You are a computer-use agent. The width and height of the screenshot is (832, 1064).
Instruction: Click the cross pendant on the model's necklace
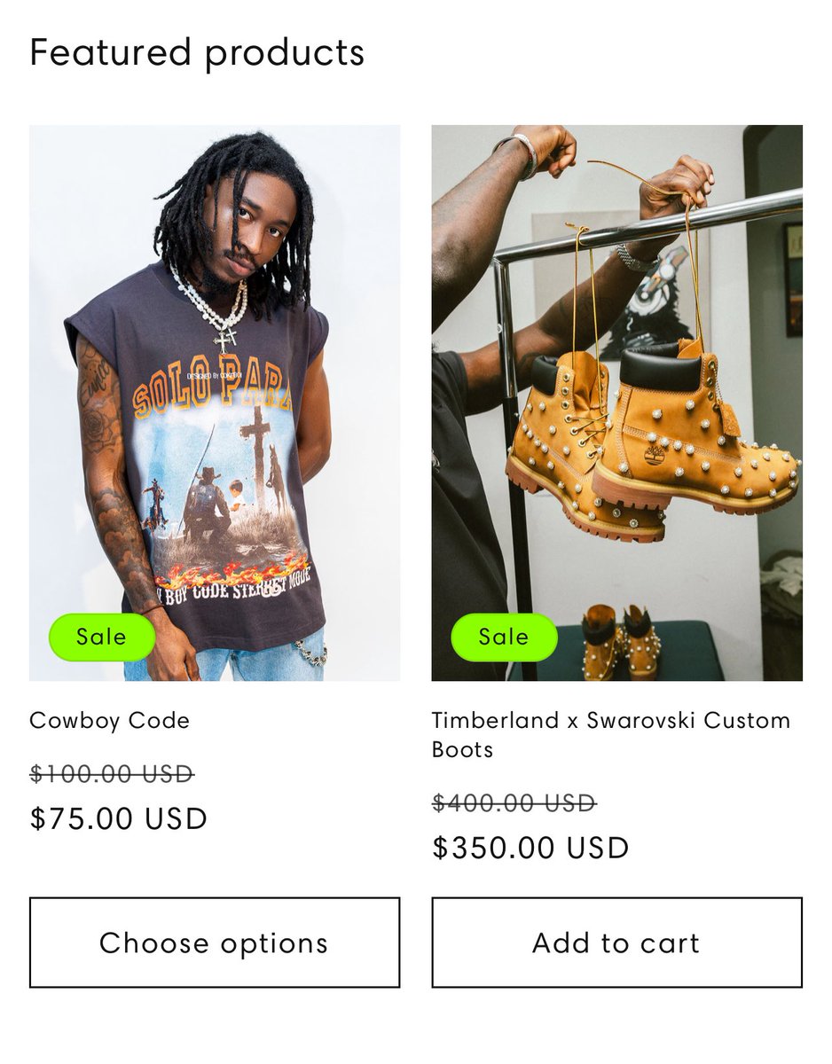click(x=225, y=338)
